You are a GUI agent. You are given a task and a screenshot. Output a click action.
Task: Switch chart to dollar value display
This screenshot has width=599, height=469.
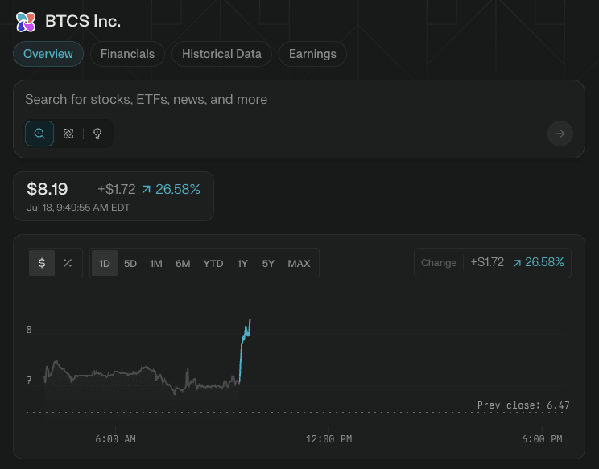point(42,263)
